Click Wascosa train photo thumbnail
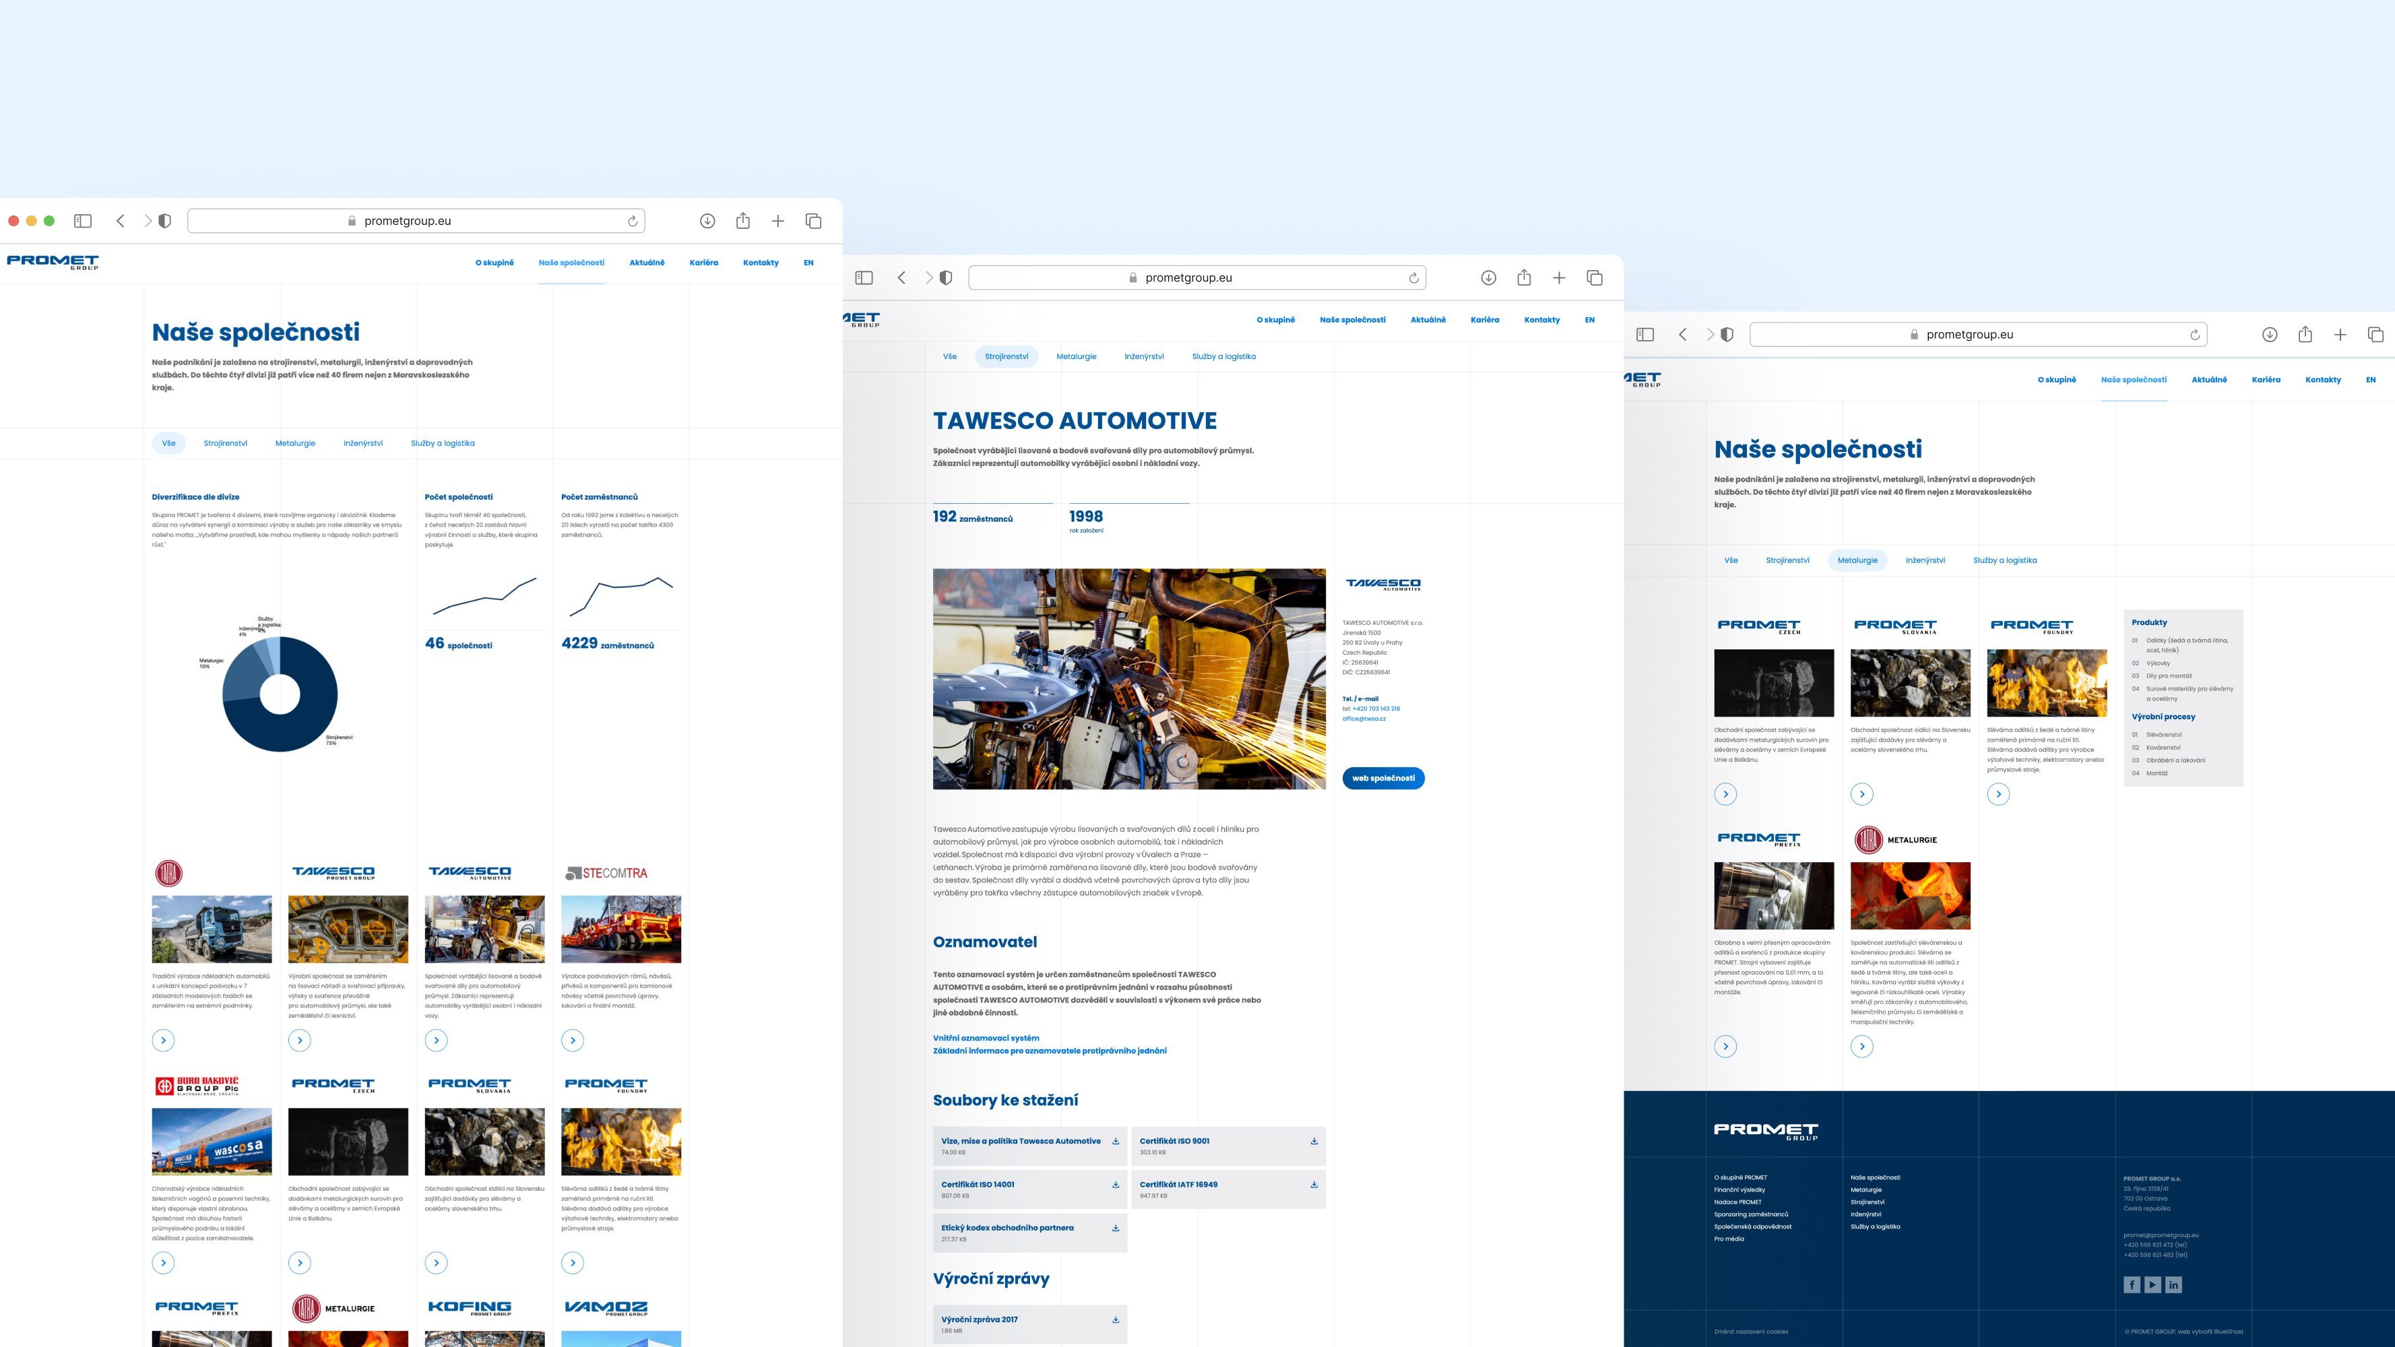This screenshot has width=2395, height=1347. 212,1142
